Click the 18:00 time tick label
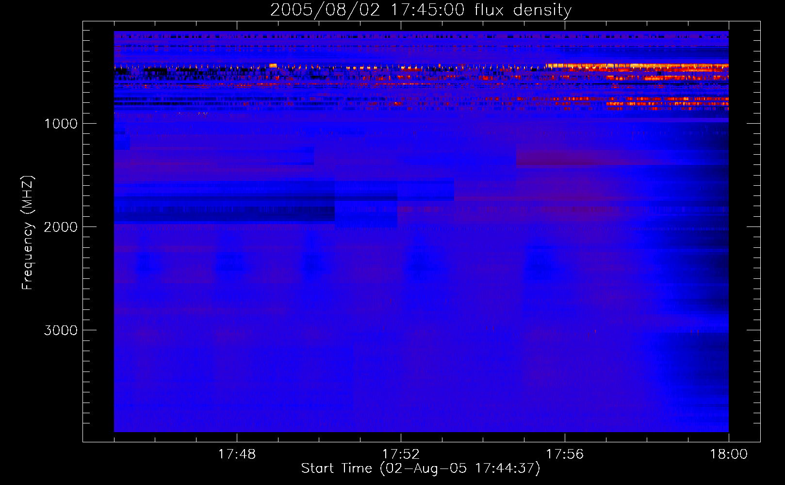Image resolution: width=785 pixels, height=485 pixels. (729, 454)
